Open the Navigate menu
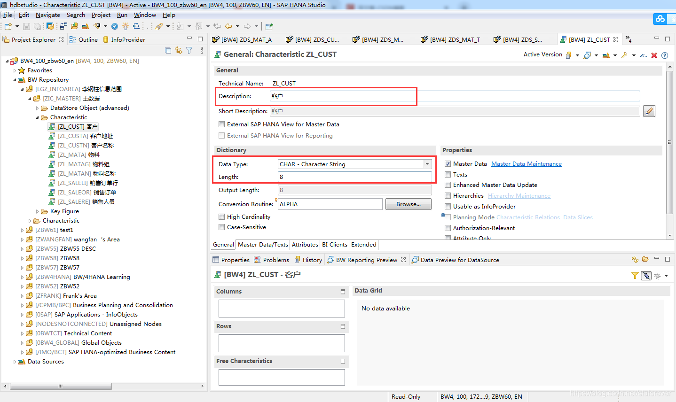 [48, 15]
